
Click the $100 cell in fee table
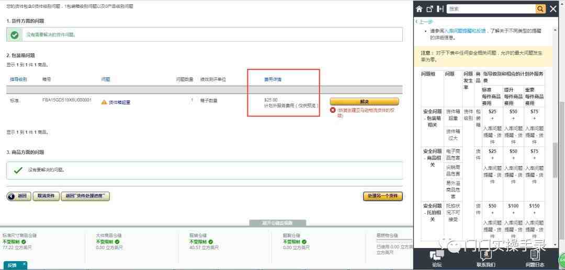pyautogui.click(x=514, y=206)
